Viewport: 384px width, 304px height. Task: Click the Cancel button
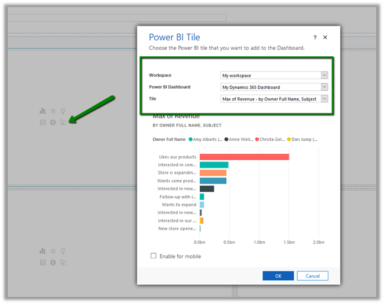click(x=313, y=276)
